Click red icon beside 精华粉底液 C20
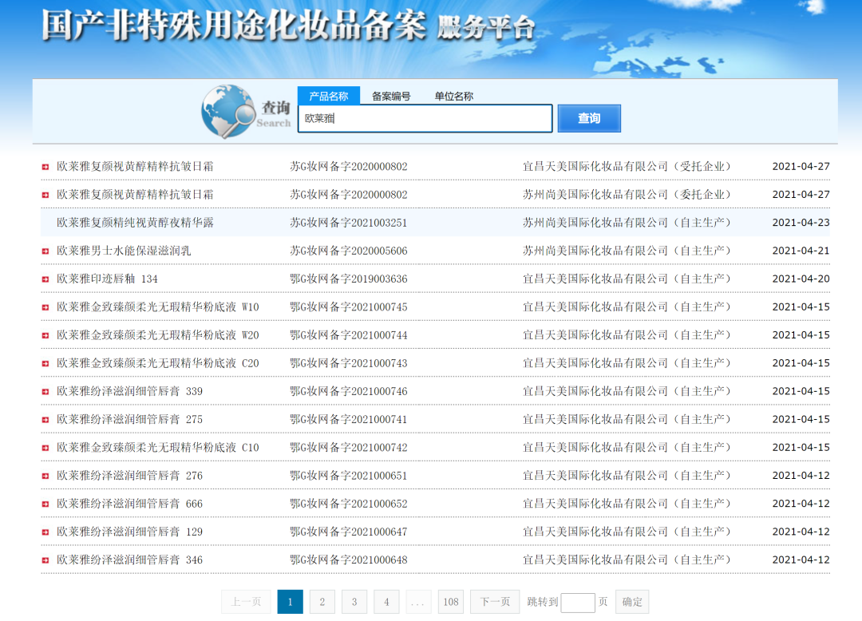The image size is (862, 621). tap(45, 363)
